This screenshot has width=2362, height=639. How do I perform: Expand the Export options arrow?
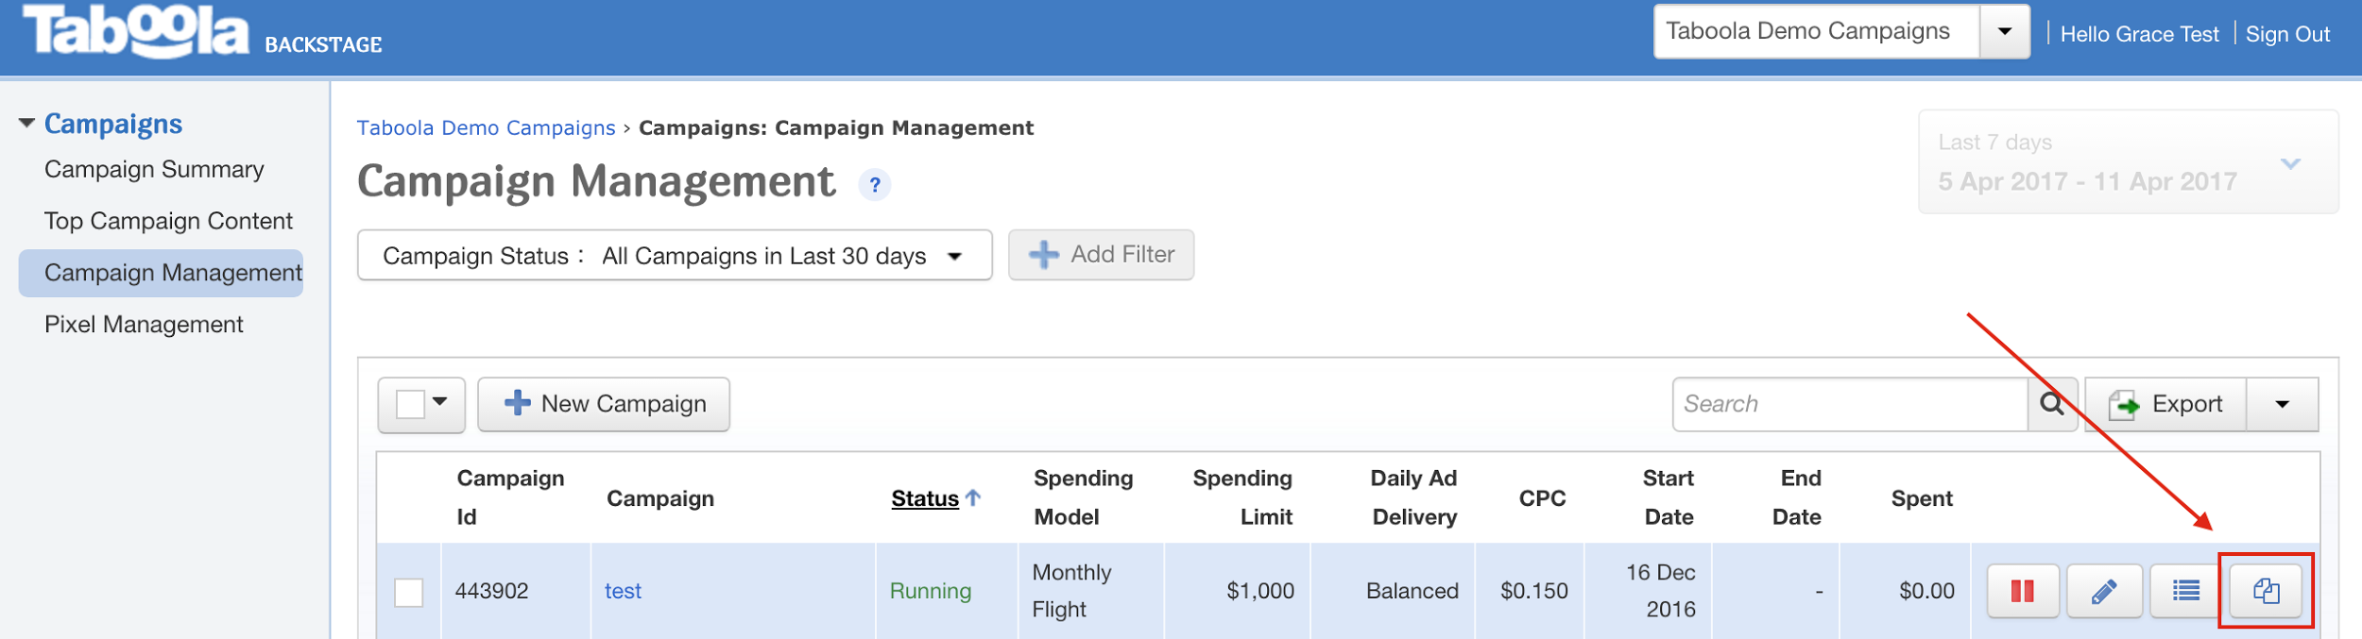tap(2282, 404)
